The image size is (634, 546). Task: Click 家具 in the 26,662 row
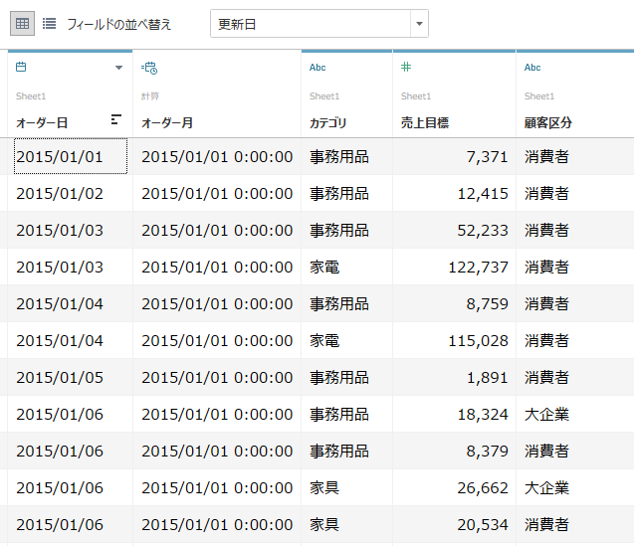tap(324, 487)
